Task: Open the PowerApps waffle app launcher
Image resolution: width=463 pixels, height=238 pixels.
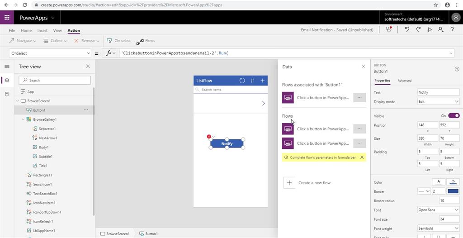Action: click(7, 18)
